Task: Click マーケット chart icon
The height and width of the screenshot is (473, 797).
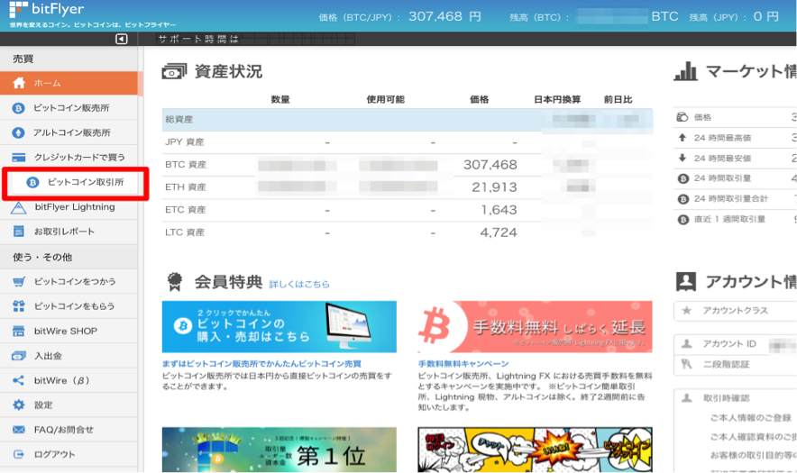Action: pyautogui.click(x=686, y=72)
